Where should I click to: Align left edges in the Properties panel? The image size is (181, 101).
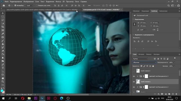click(x=135, y=41)
